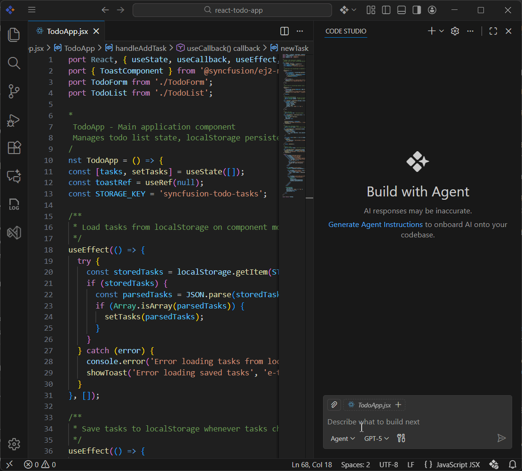Open the Search view
522x471 pixels.
[x=14, y=63]
